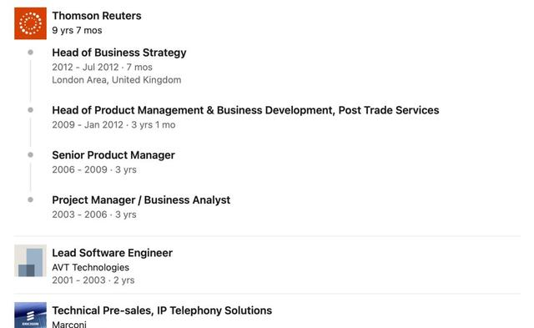The height and width of the screenshot is (328, 534).
Task: Click the Thomson Reuters company name
Action: coord(97,16)
